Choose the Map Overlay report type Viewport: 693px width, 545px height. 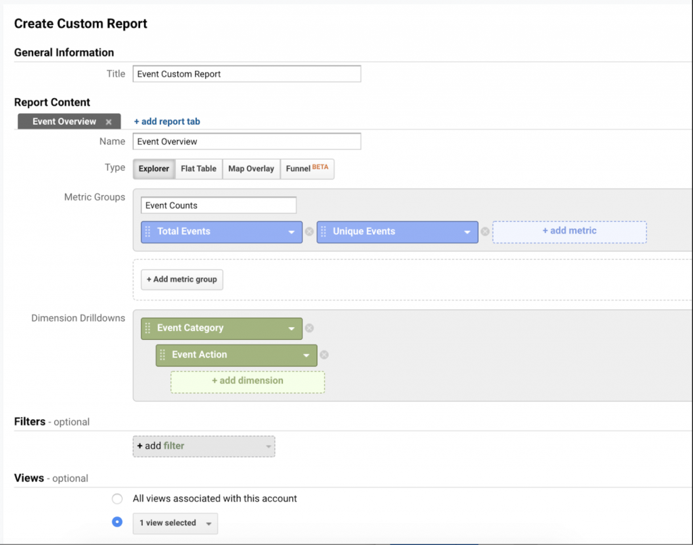click(x=251, y=169)
